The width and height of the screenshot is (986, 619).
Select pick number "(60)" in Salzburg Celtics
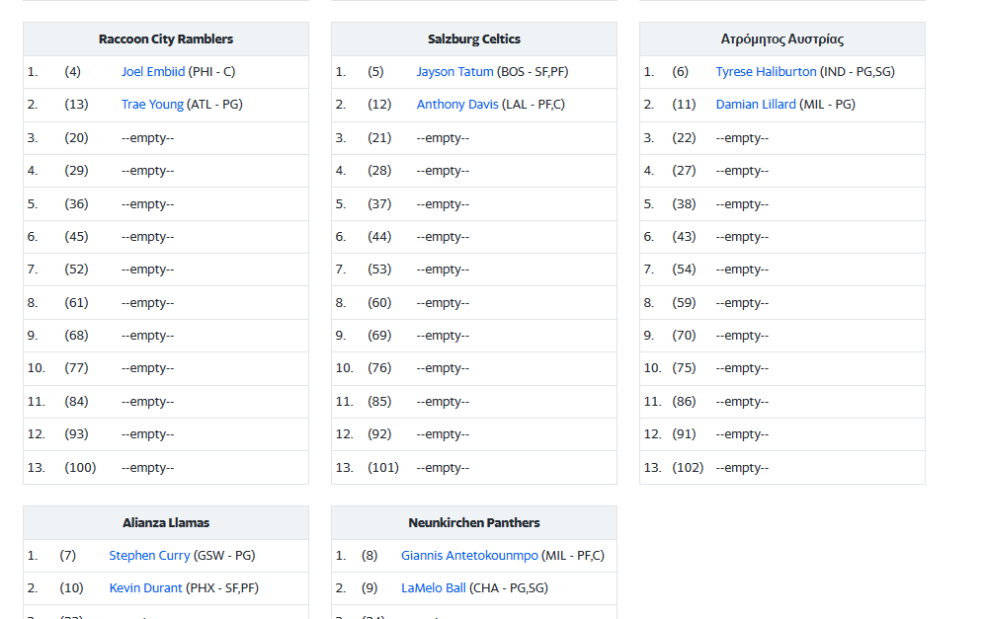click(379, 303)
